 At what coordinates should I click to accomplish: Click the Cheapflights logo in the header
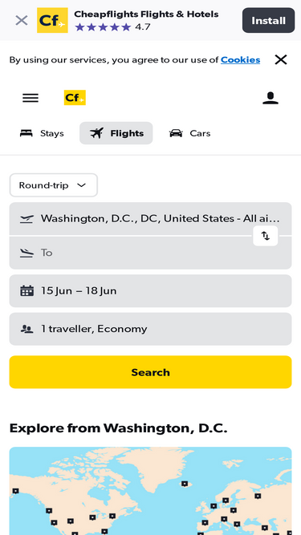pos(75,98)
